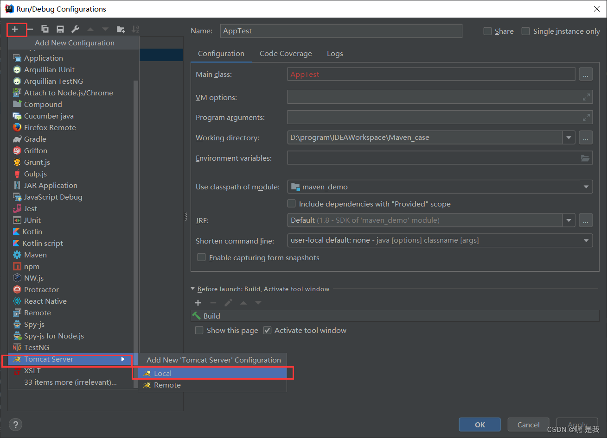The image size is (607, 438).
Task: Check Include dependencies with Provided scope
Action: point(292,203)
